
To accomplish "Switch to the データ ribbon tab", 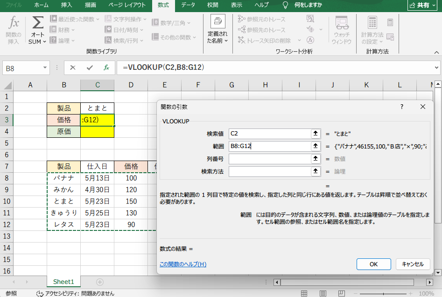I will pyautogui.click(x=188, y=5).
